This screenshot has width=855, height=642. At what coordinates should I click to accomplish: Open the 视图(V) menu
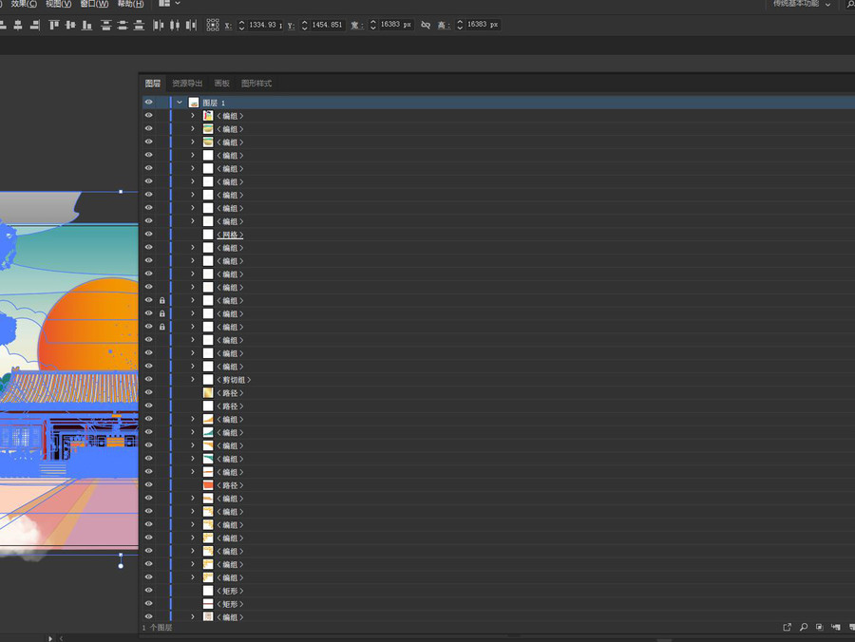coord(58,4)
